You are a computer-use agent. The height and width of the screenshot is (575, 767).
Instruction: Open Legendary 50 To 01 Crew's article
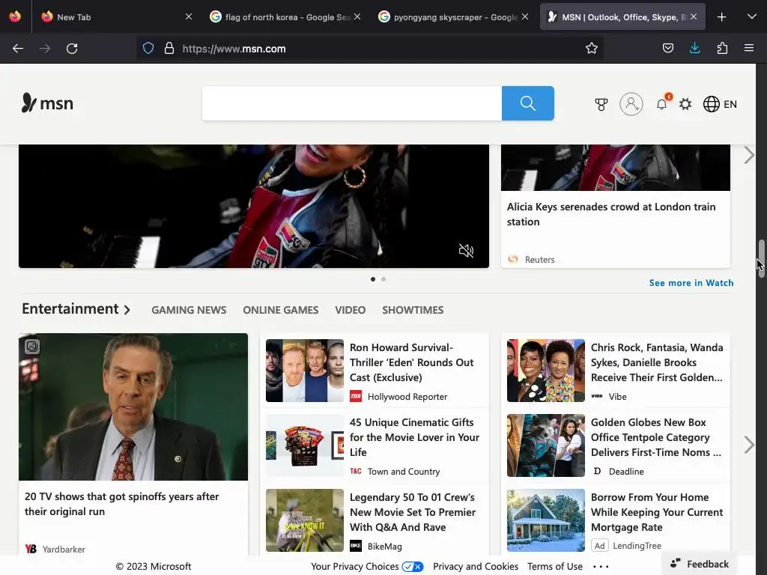point(413,512)
